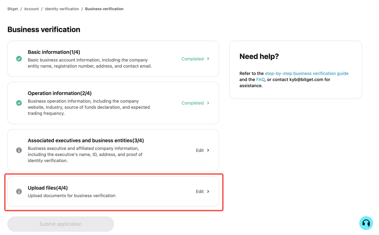Edit the Associated executives and business entities section

[x=200, y=150]
